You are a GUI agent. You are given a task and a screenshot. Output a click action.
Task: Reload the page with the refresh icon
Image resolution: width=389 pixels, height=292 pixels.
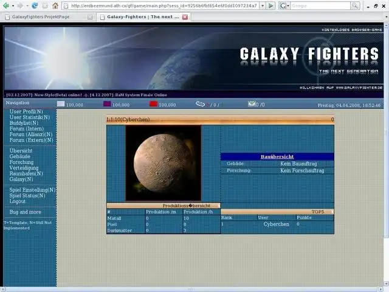35,5
